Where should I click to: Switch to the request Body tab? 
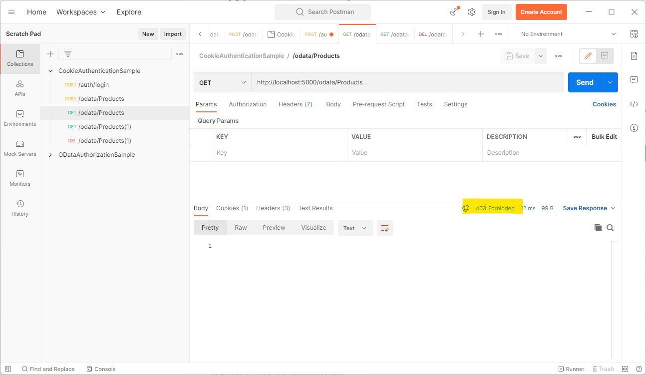333,104
